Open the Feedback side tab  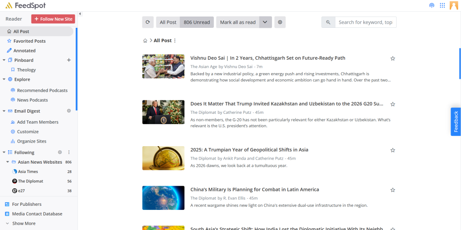[456, 122]
